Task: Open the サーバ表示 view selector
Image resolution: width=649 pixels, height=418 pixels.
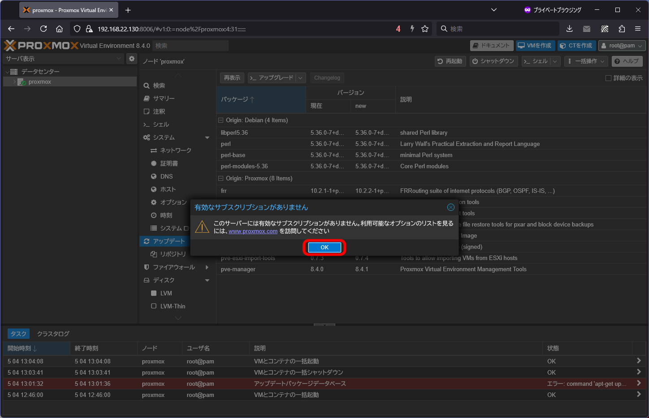Action: pyautogui.click(x=63, y=59)
